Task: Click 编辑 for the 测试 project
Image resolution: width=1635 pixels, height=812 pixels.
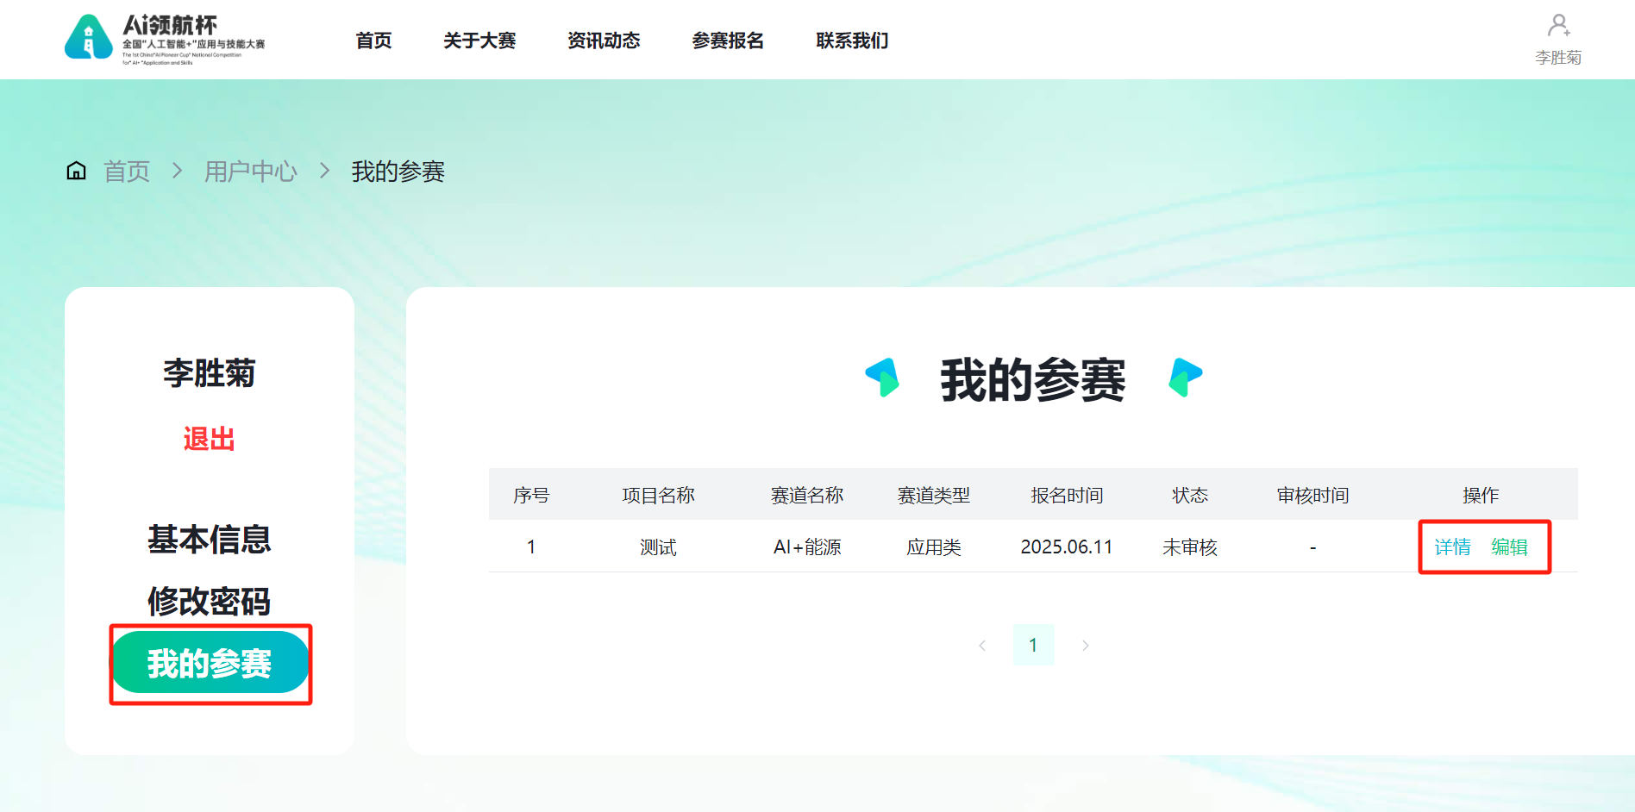Action: pos(1509,547)
